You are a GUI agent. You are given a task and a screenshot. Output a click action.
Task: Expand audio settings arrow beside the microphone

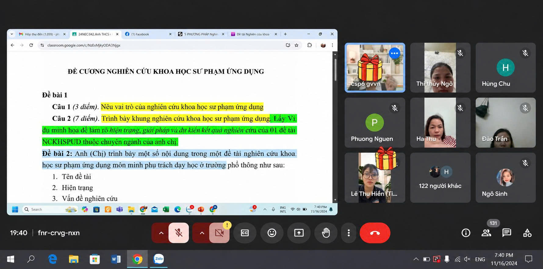[161, 233]
